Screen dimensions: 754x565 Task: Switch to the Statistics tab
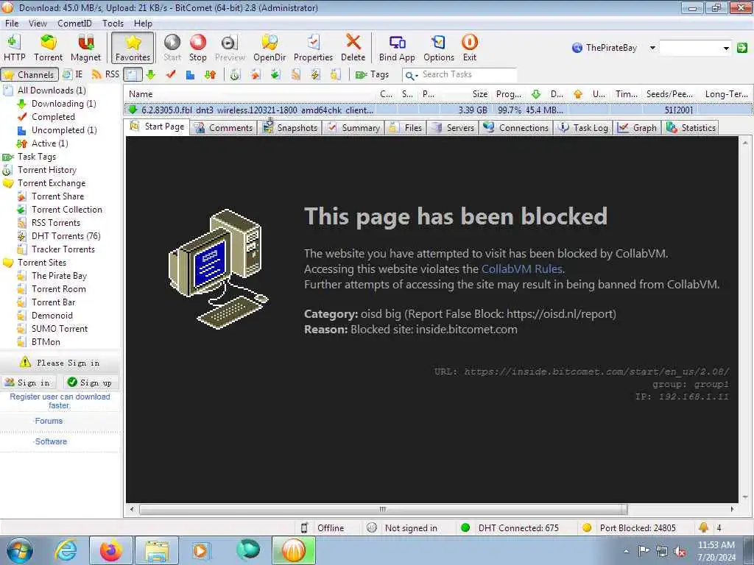pos(691,128)
